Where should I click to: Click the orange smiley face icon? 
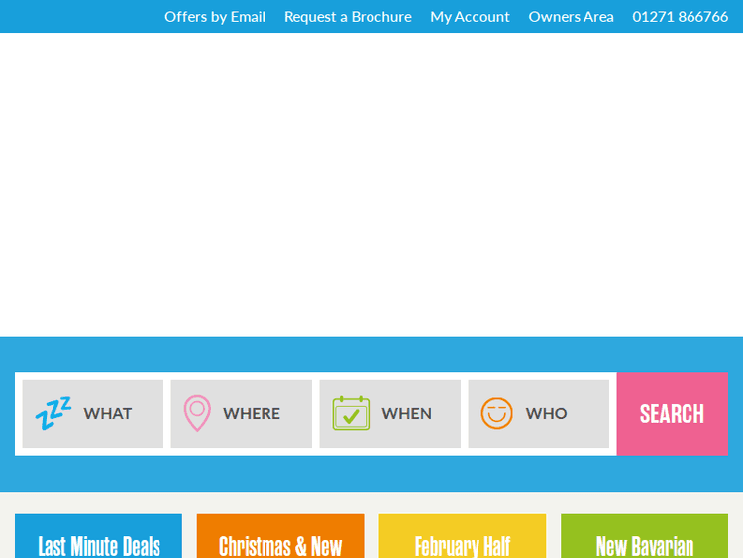pyautogui.click(x=496, y=413)
